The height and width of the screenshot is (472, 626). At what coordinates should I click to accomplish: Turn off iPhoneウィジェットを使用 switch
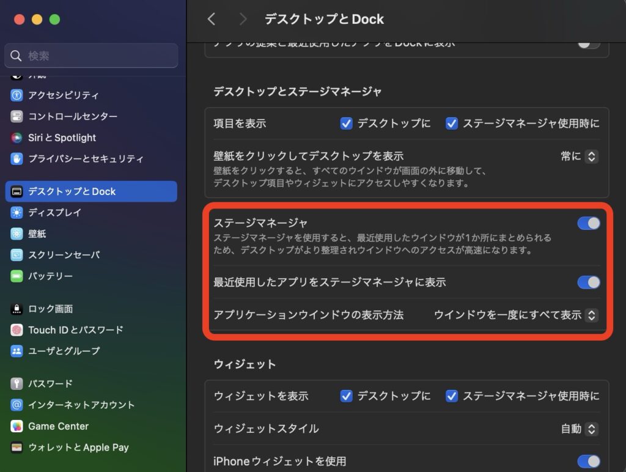(588, 461)
